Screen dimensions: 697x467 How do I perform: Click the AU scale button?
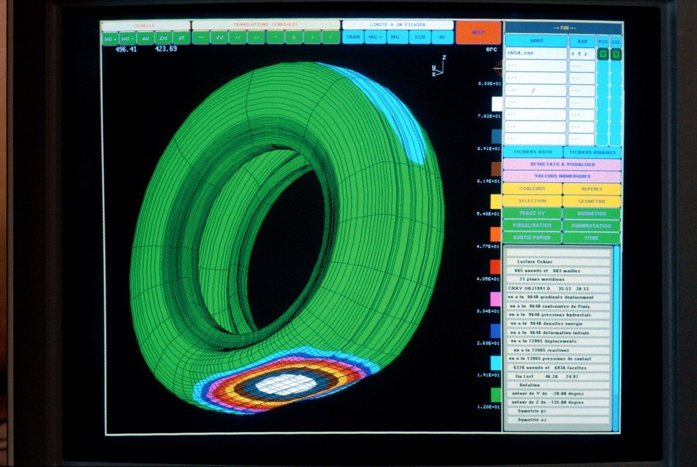pos(145,38)
